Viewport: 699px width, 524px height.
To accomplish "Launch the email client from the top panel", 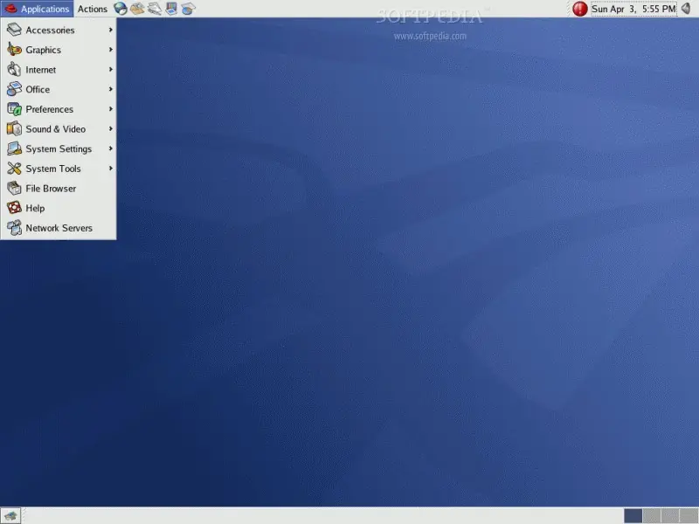I will tap(137, 9).
